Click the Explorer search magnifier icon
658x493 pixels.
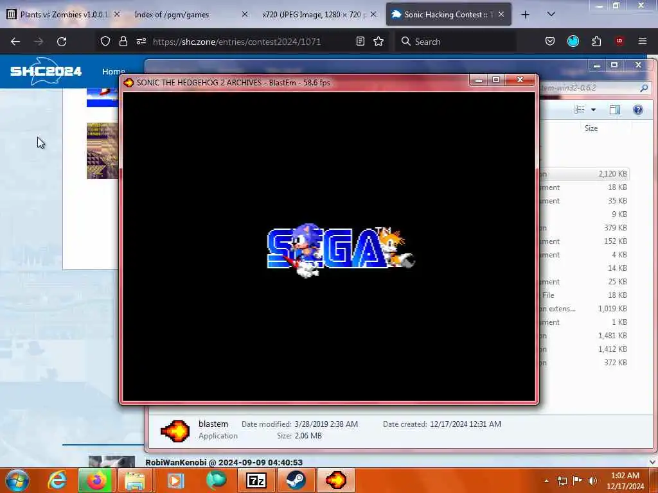point(644,87)
